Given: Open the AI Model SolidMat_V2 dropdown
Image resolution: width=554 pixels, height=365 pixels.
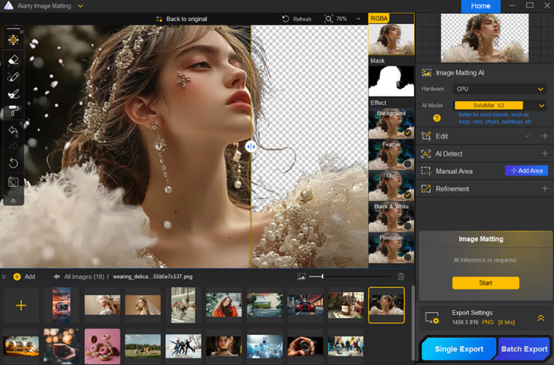Looking at the screenshot, I should tap(499, 106).
